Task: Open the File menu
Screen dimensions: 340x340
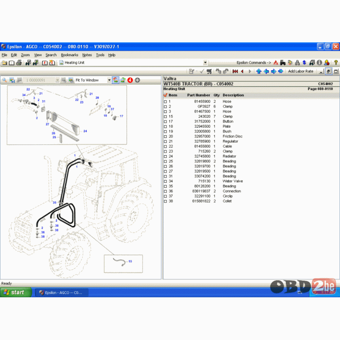Action: (x=4, y=55)
